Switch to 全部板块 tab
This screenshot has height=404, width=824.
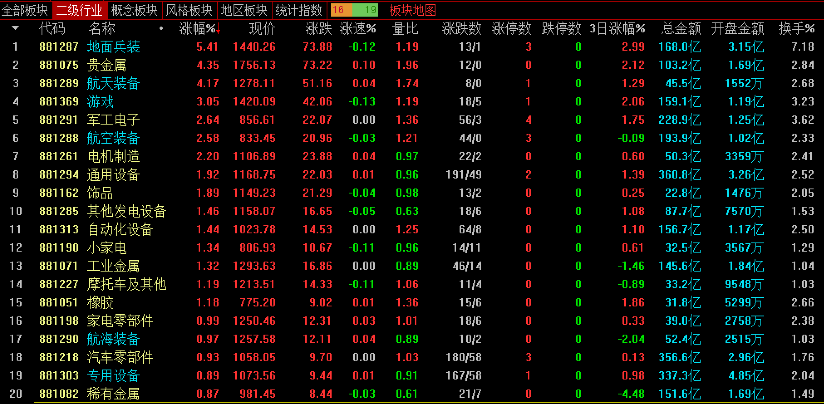(x=25, y=10)
